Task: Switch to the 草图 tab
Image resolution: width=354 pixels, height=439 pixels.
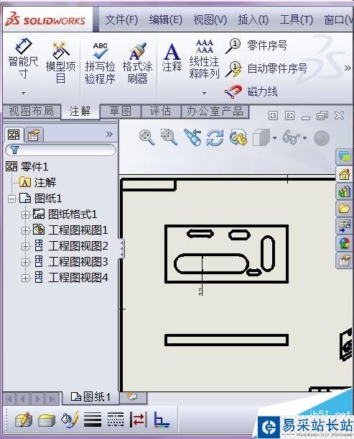Action: [120, 111]
